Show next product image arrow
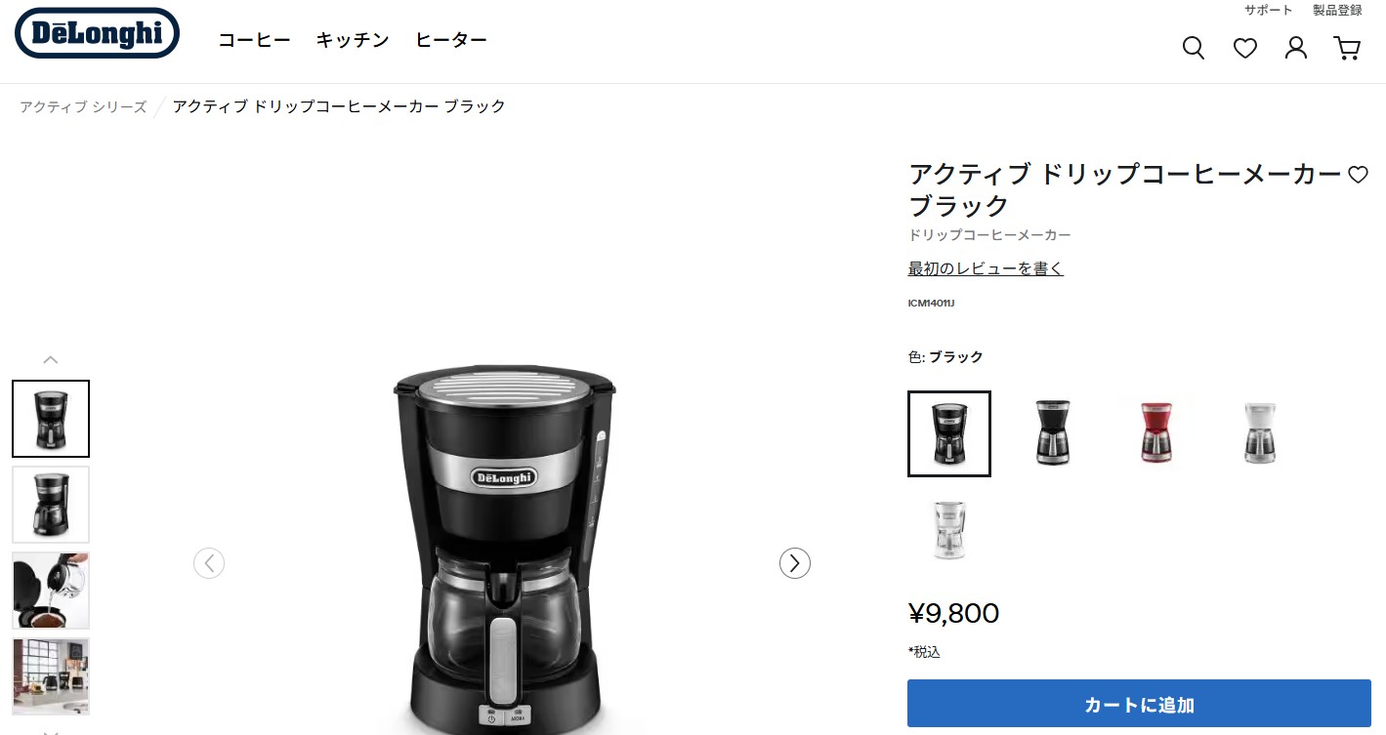The height and width of the screenshot is (735, 1386). tap(795, 563)
